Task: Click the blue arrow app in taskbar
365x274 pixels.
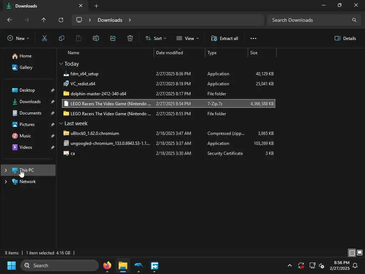Action: (154, 265)
